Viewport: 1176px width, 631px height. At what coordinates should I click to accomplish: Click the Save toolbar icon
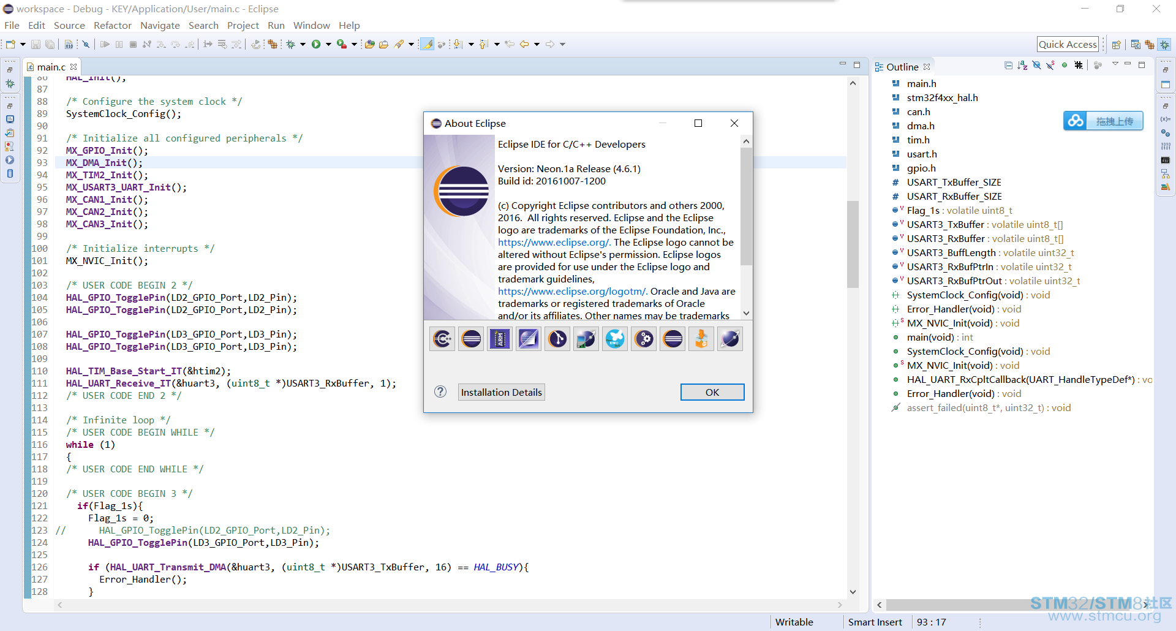point(36,44)
